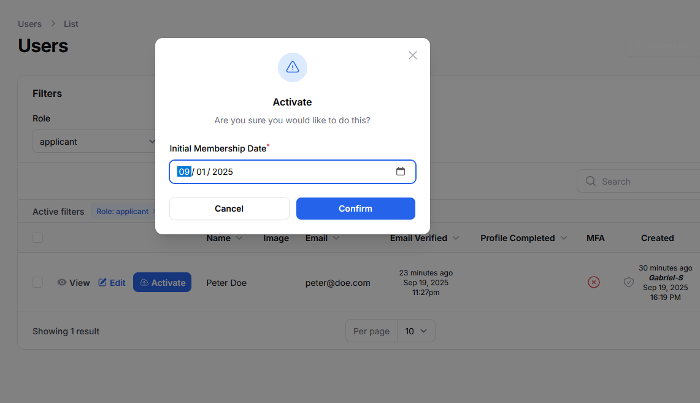Open the calendar picker icon in date field
Viewport: 700px width, 403px height.
click(x=401, y=172)
